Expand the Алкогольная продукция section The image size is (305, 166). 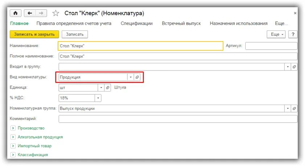pos(13,137)
